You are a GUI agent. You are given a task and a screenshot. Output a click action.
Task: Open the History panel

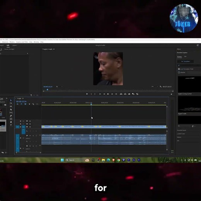(x=179, y=137)
